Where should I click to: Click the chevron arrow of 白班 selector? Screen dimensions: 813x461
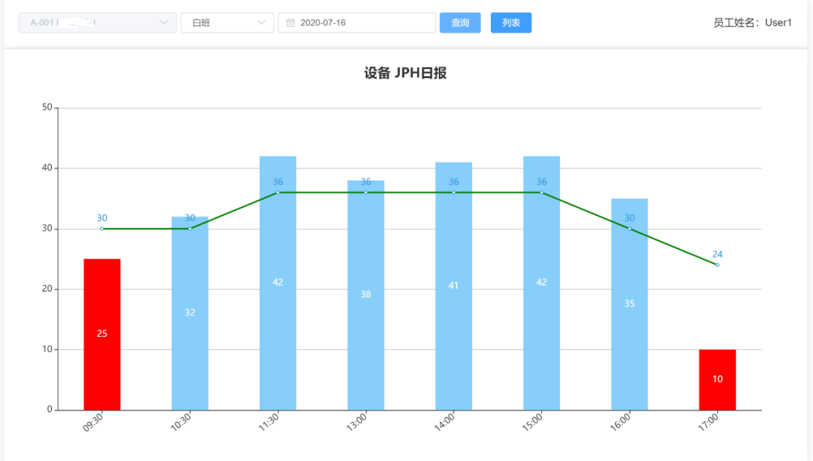coord(261,23)
